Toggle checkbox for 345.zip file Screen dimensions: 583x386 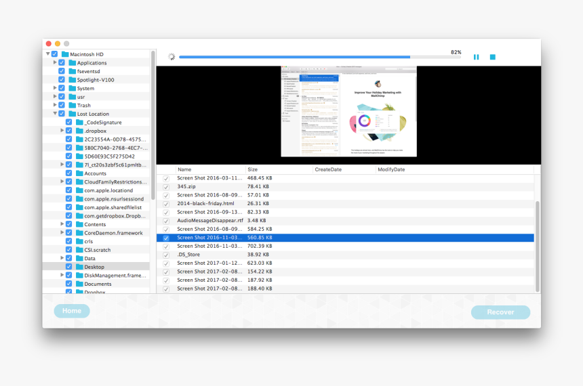point(166,187)
